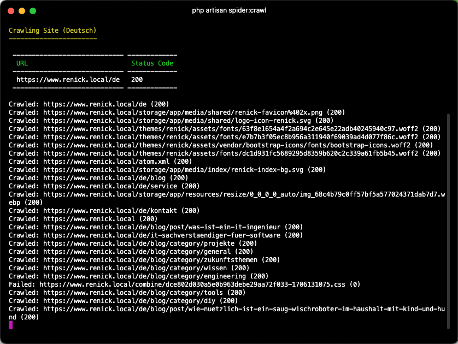
Task: Click https://www.renick.local/de in the table
Action: click(x=68, y=80)
